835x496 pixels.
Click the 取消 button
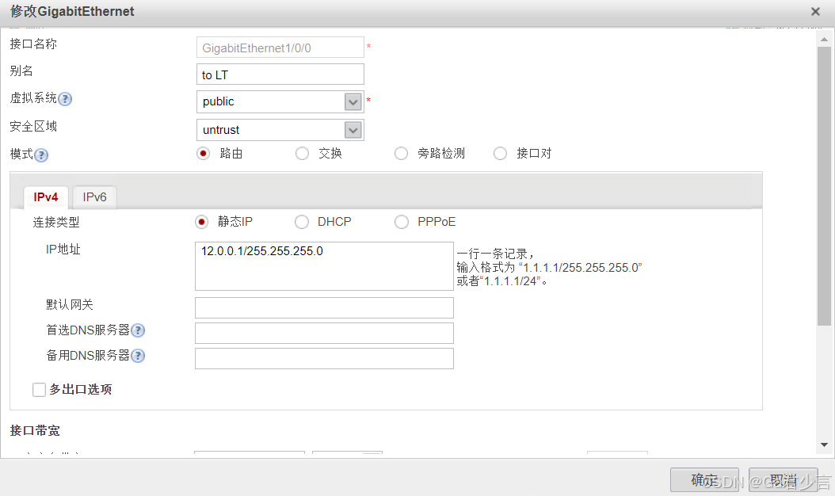(x=783, y=480)
